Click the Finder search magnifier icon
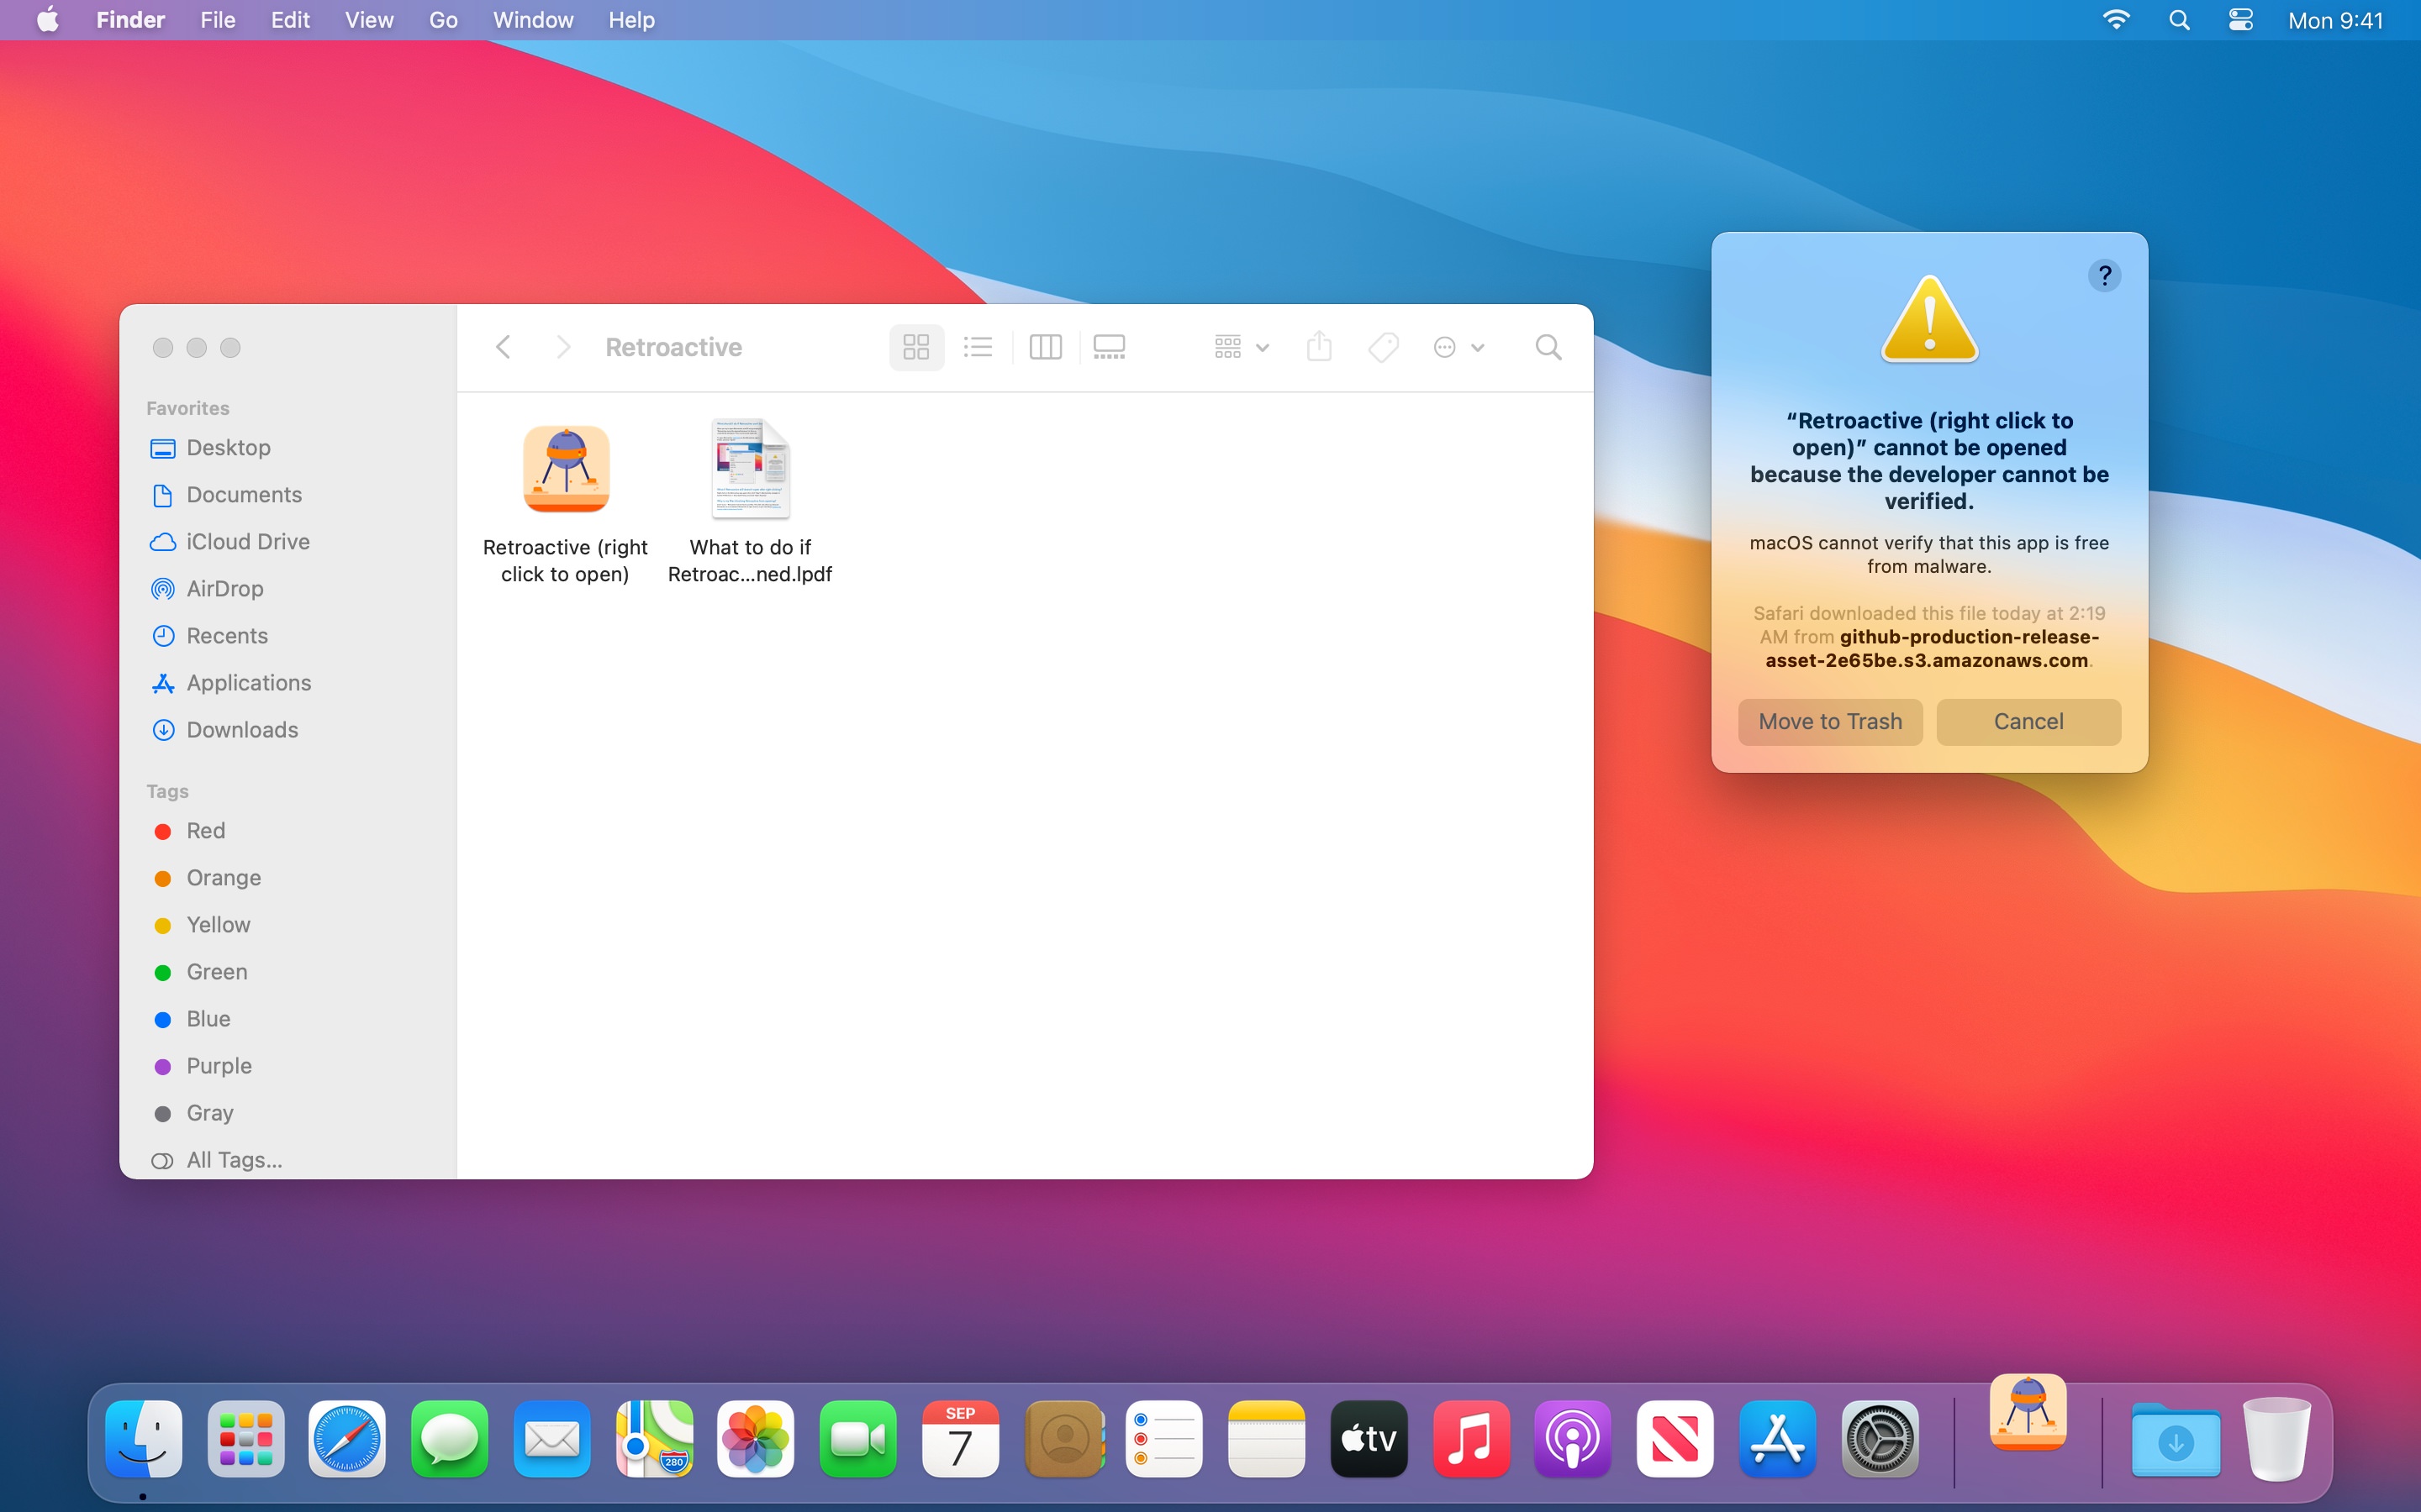 (x=1548, y=347)
